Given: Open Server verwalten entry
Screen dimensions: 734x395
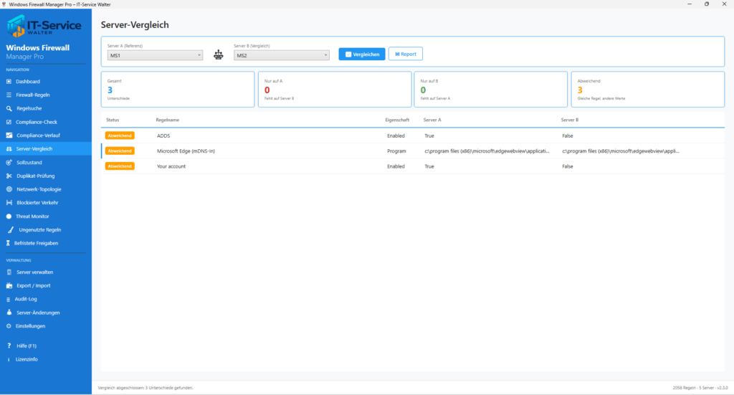Looking at the screenshot, I should coord(46,272).
